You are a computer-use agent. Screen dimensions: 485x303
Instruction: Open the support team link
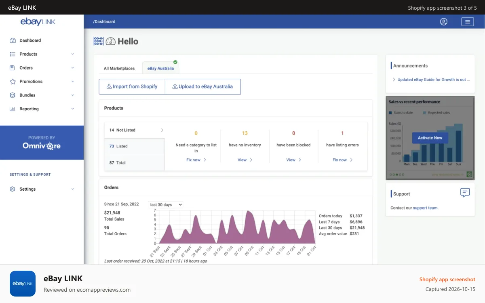[x=425, y=208]
